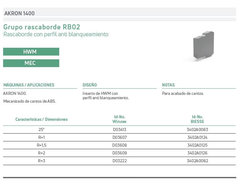Open the gray scraper insert product image
240x181 pixels.
tap(204, 45)
